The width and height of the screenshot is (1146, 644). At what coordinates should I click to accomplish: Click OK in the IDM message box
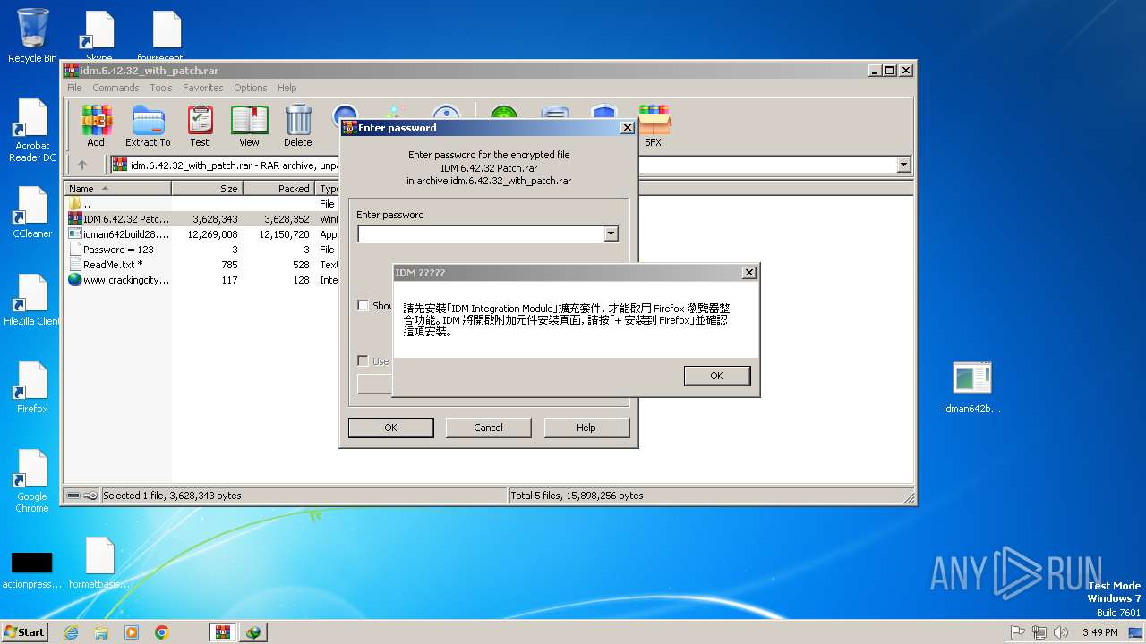pos(716,376)
